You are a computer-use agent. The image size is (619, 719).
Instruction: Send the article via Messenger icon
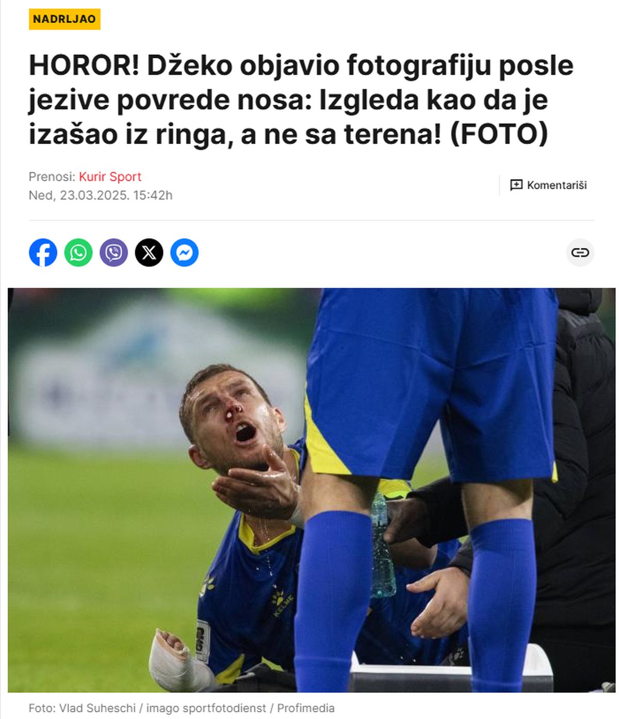(185, 252)
